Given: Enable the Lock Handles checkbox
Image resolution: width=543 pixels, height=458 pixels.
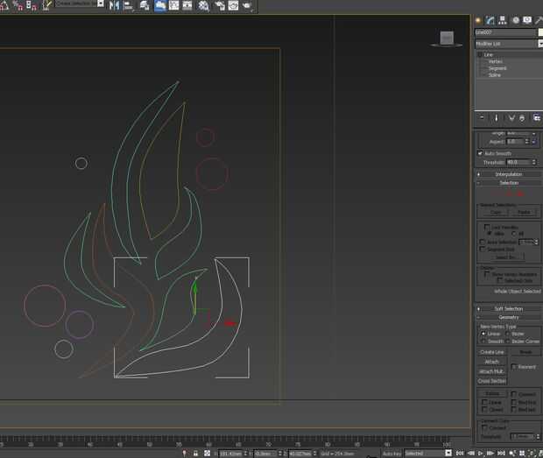Looking at the screenshot, I should [x=486, y=227].
